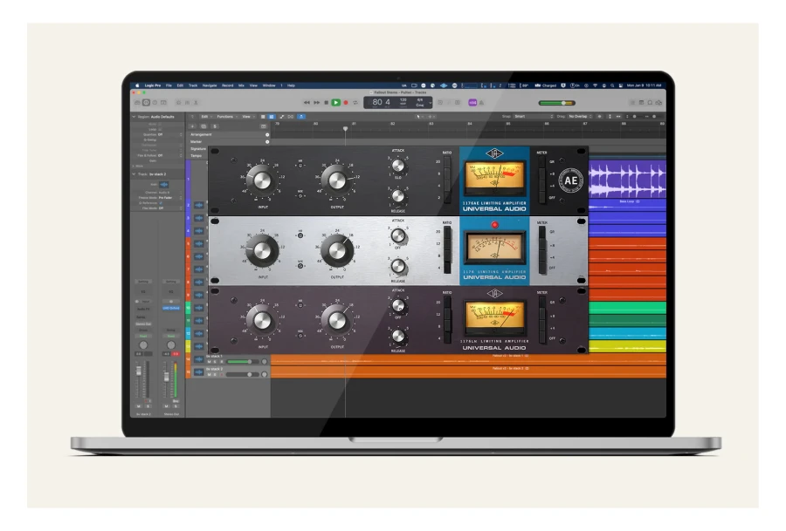Open the tracks area Functions dropdown
The image size is (786, 531).
226,117
